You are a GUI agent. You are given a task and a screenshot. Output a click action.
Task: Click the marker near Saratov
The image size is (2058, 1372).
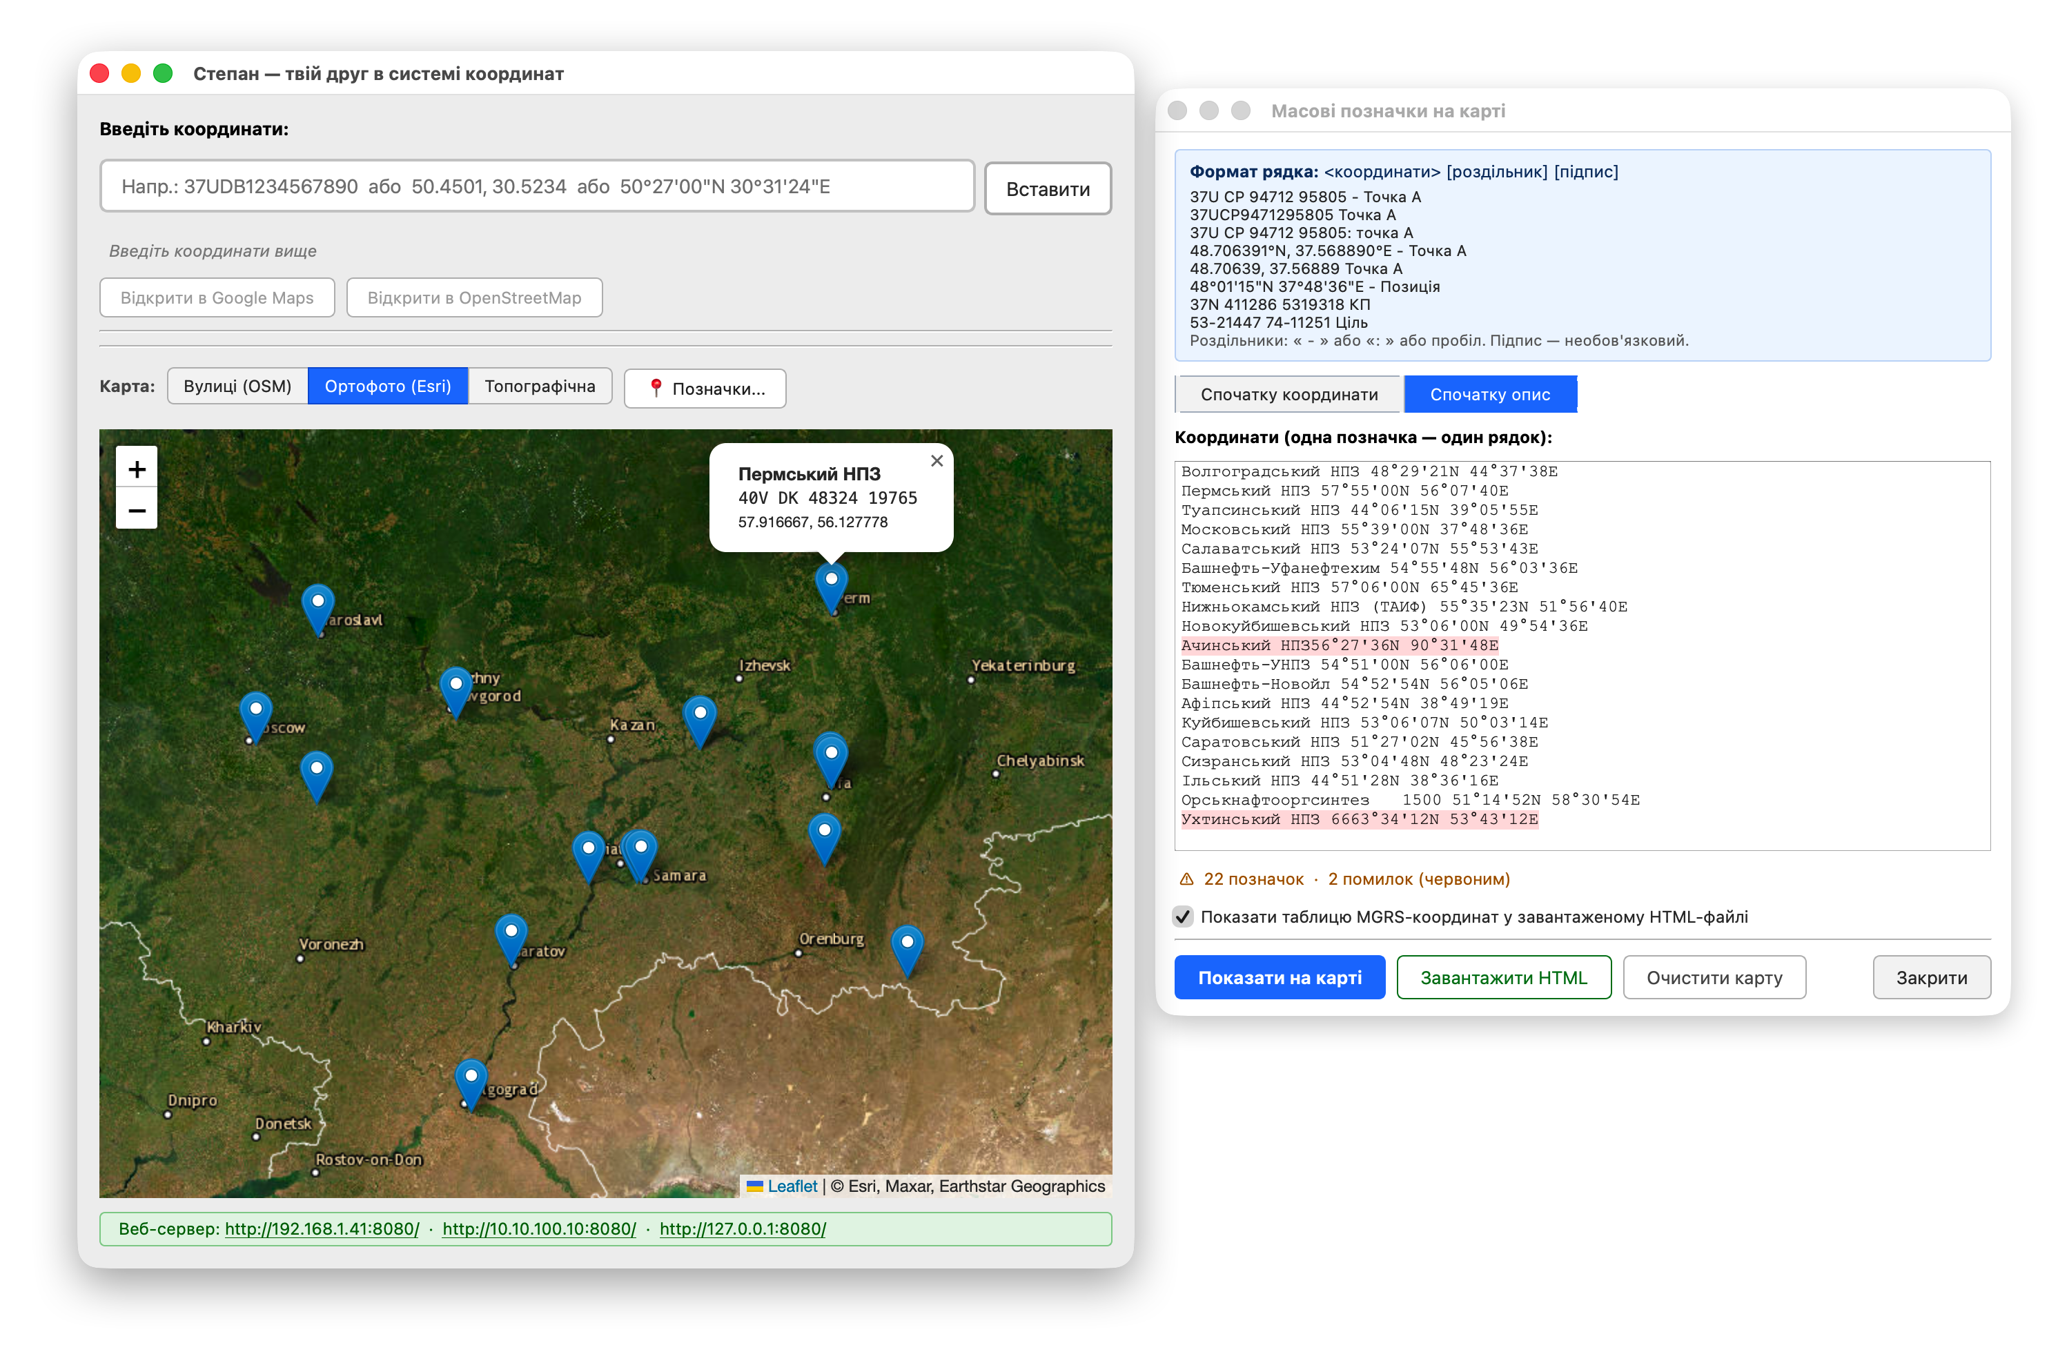coord(511,941)
